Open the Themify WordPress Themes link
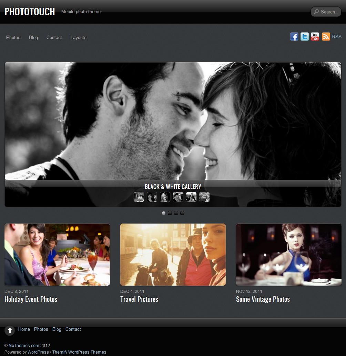This screenshot has height=356, width=346. tap(79, 352)
